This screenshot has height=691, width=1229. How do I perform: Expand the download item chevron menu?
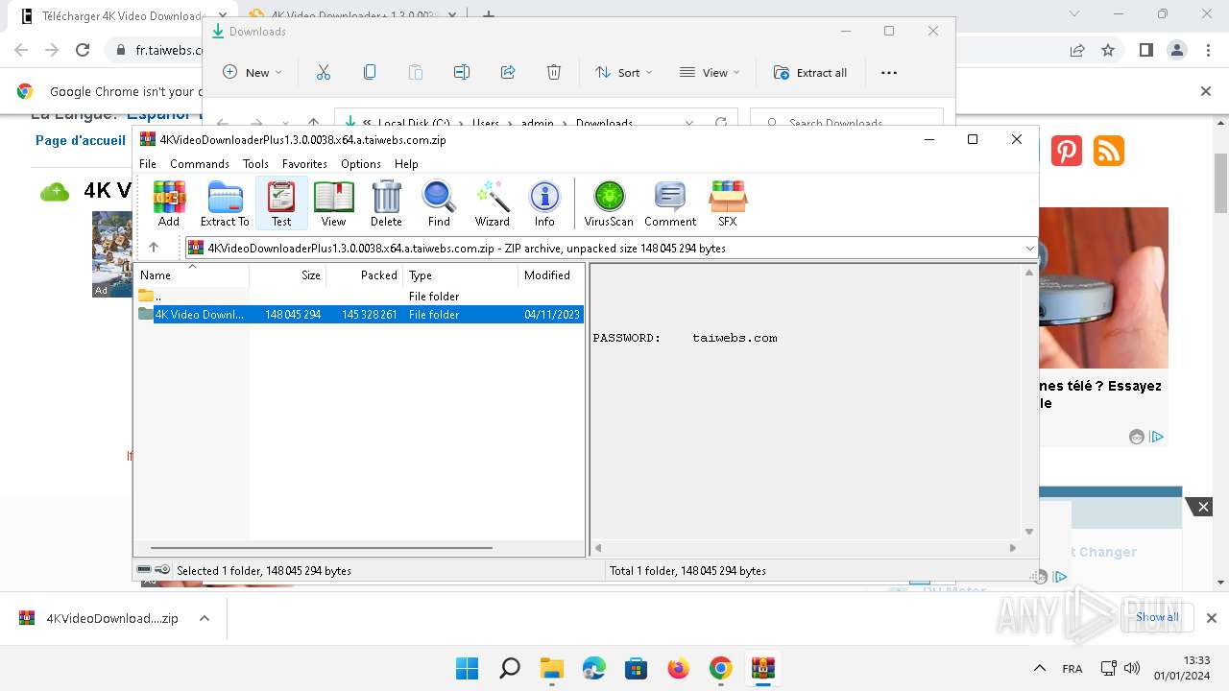tap(205, 618)
